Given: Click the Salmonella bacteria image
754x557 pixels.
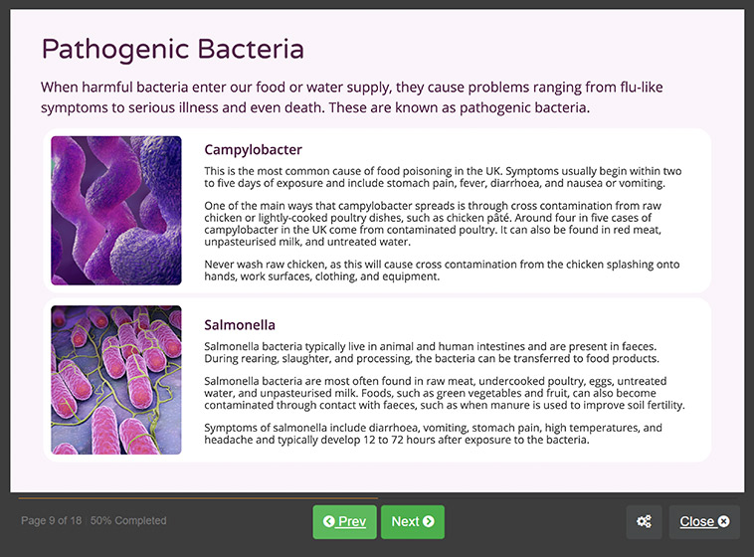Looking at the screenshot, I should (116, 380).
